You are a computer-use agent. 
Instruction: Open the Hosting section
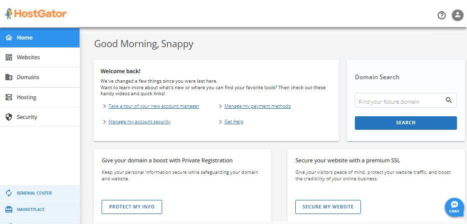[40, 97]
